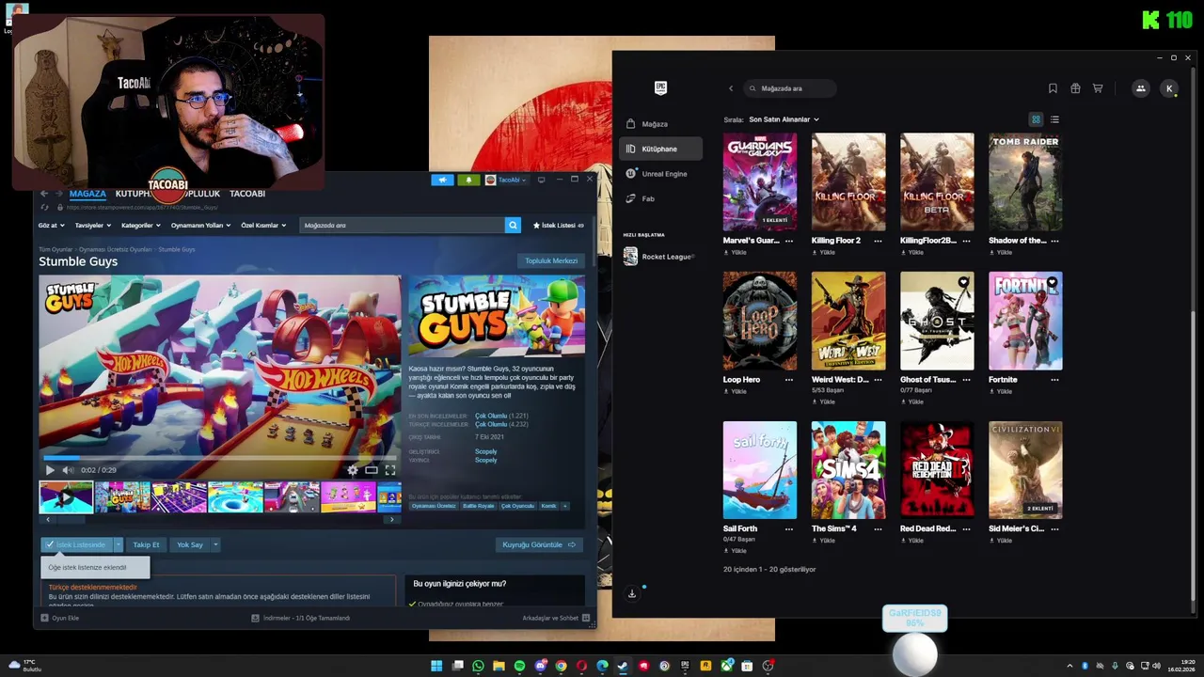Open the Steam İstek Listesi link
Viewport: 1204px width, 677px height.
[x=559, y=226]
